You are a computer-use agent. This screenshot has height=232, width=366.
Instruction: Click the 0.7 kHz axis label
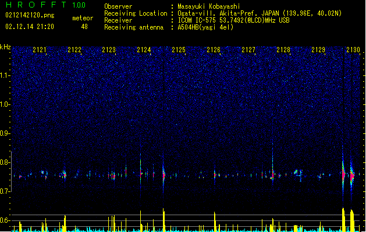5,191
